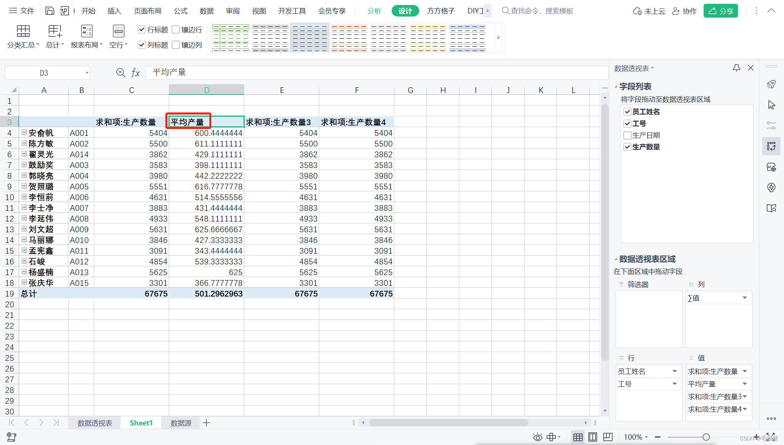Add a new sheet with the plus button

pyautogui.click(x=206, y=423)
